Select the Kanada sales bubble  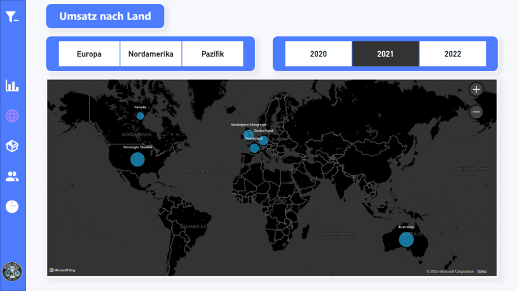[x=140, y=116]
